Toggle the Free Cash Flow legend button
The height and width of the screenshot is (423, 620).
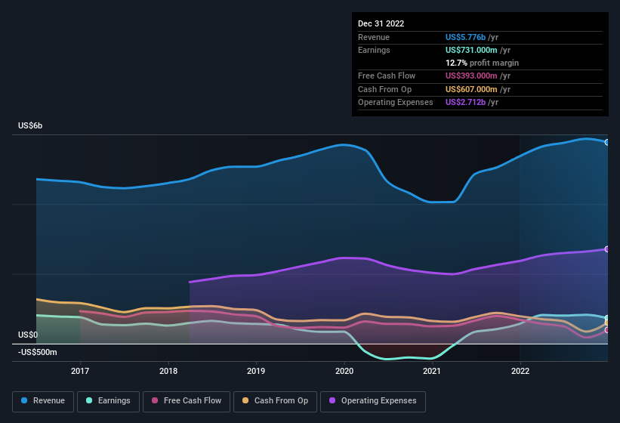[x=187, y=401]
